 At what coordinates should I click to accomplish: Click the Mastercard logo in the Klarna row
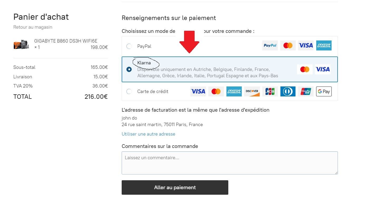click(305, 69)
